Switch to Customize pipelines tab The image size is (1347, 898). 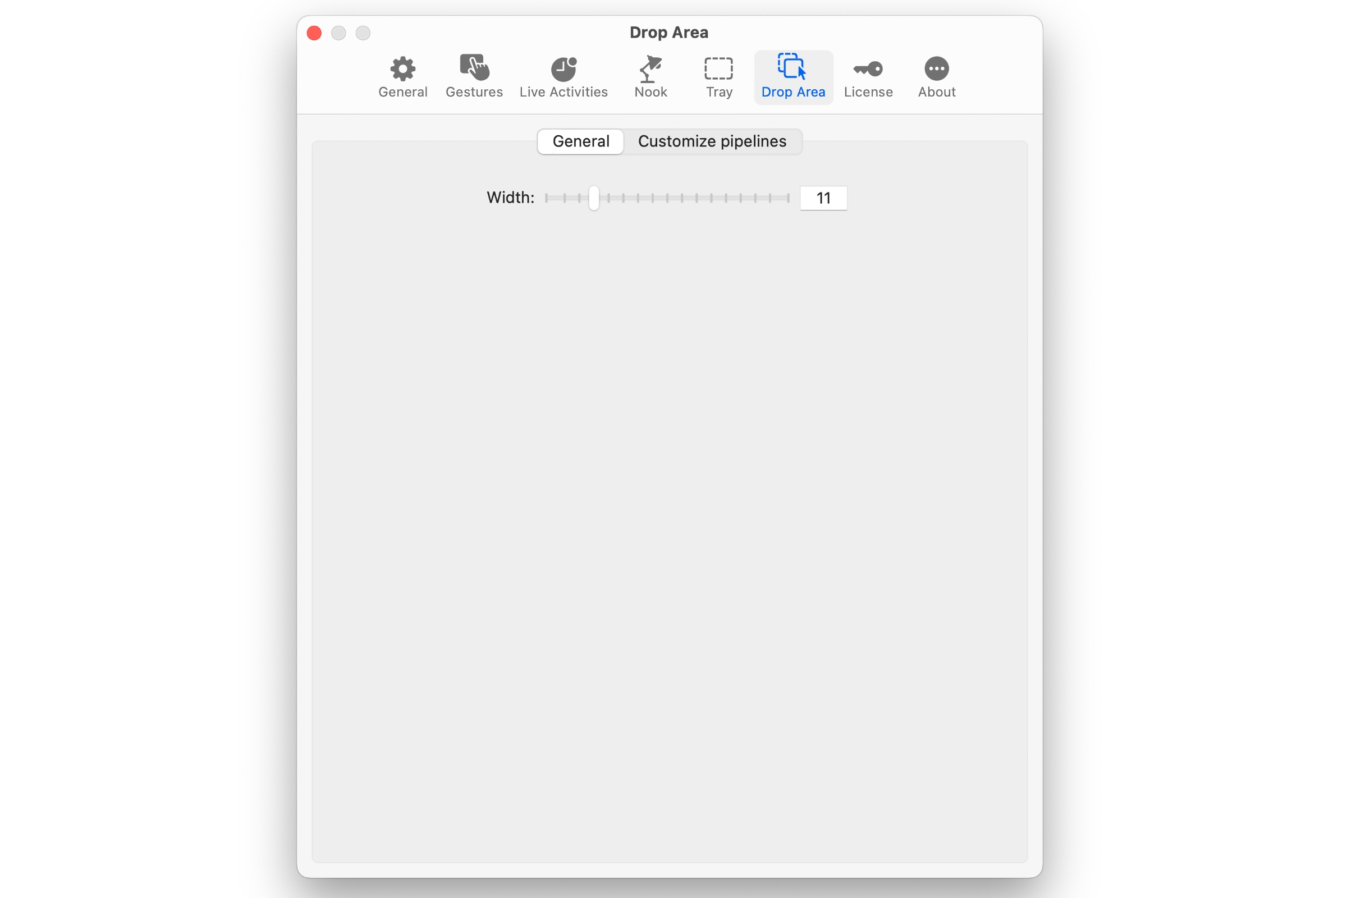(x=712, y=141)
